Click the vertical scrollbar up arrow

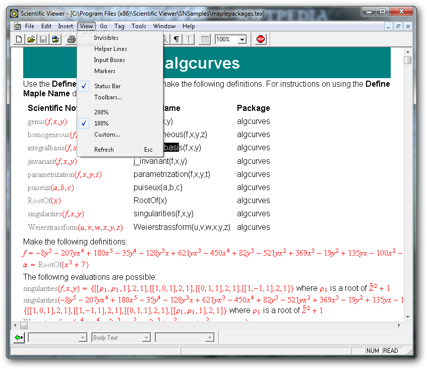(x=408, y=51)
